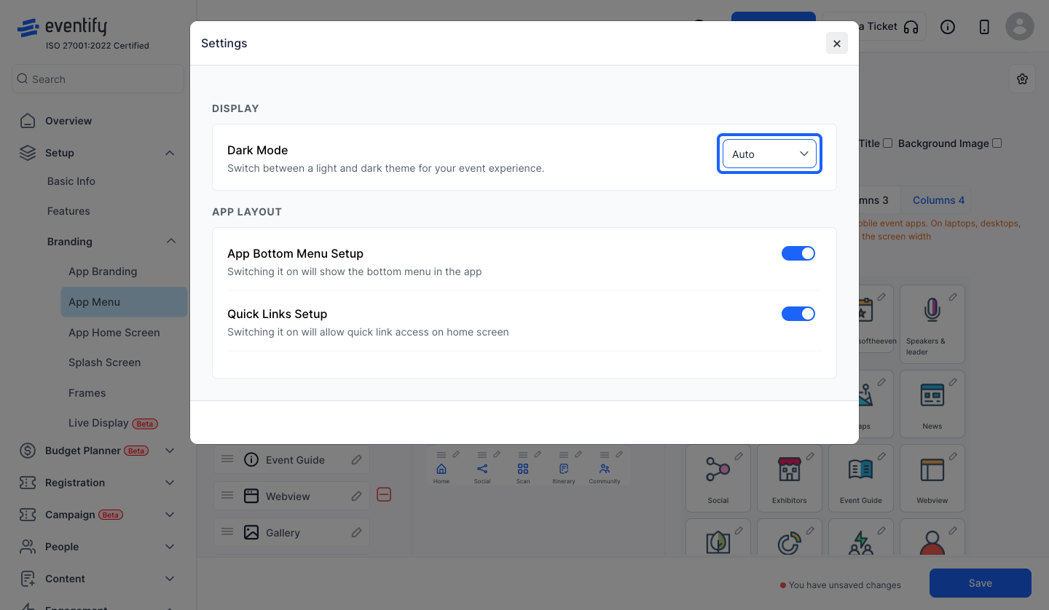Image resolution: width=1049 pixels, height=610 pixels.
Task: Disable the App Bottom Menu Setup toggle
Action: click(x=798, y=253)
